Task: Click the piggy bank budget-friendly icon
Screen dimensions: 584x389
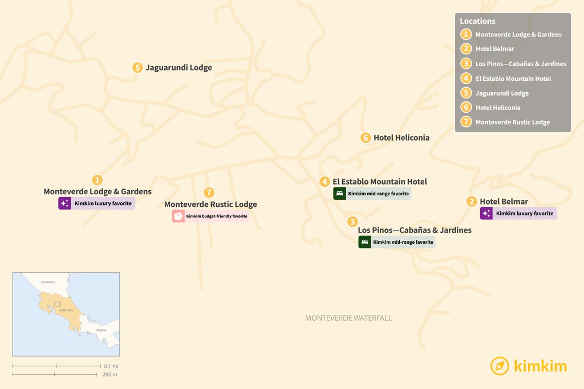Action: tap(179, 216)
